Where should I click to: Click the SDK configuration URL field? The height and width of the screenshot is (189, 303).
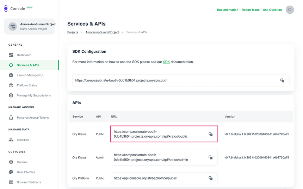click(x=173, y=80)
